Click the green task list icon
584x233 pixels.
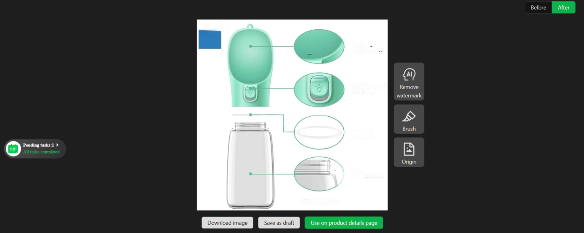click(13, 149)
